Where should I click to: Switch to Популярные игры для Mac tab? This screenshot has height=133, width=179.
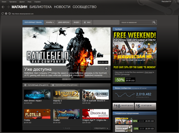[65, 85]
